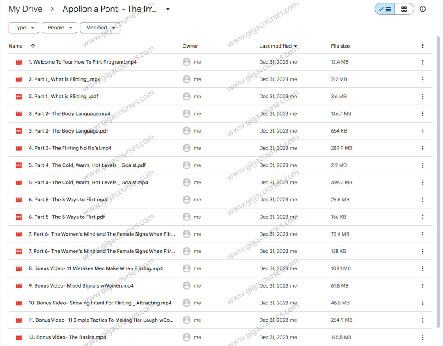This screenshot has width=443, height=346.
Task: Click the column header more options icon
Action: click(422, 46)
